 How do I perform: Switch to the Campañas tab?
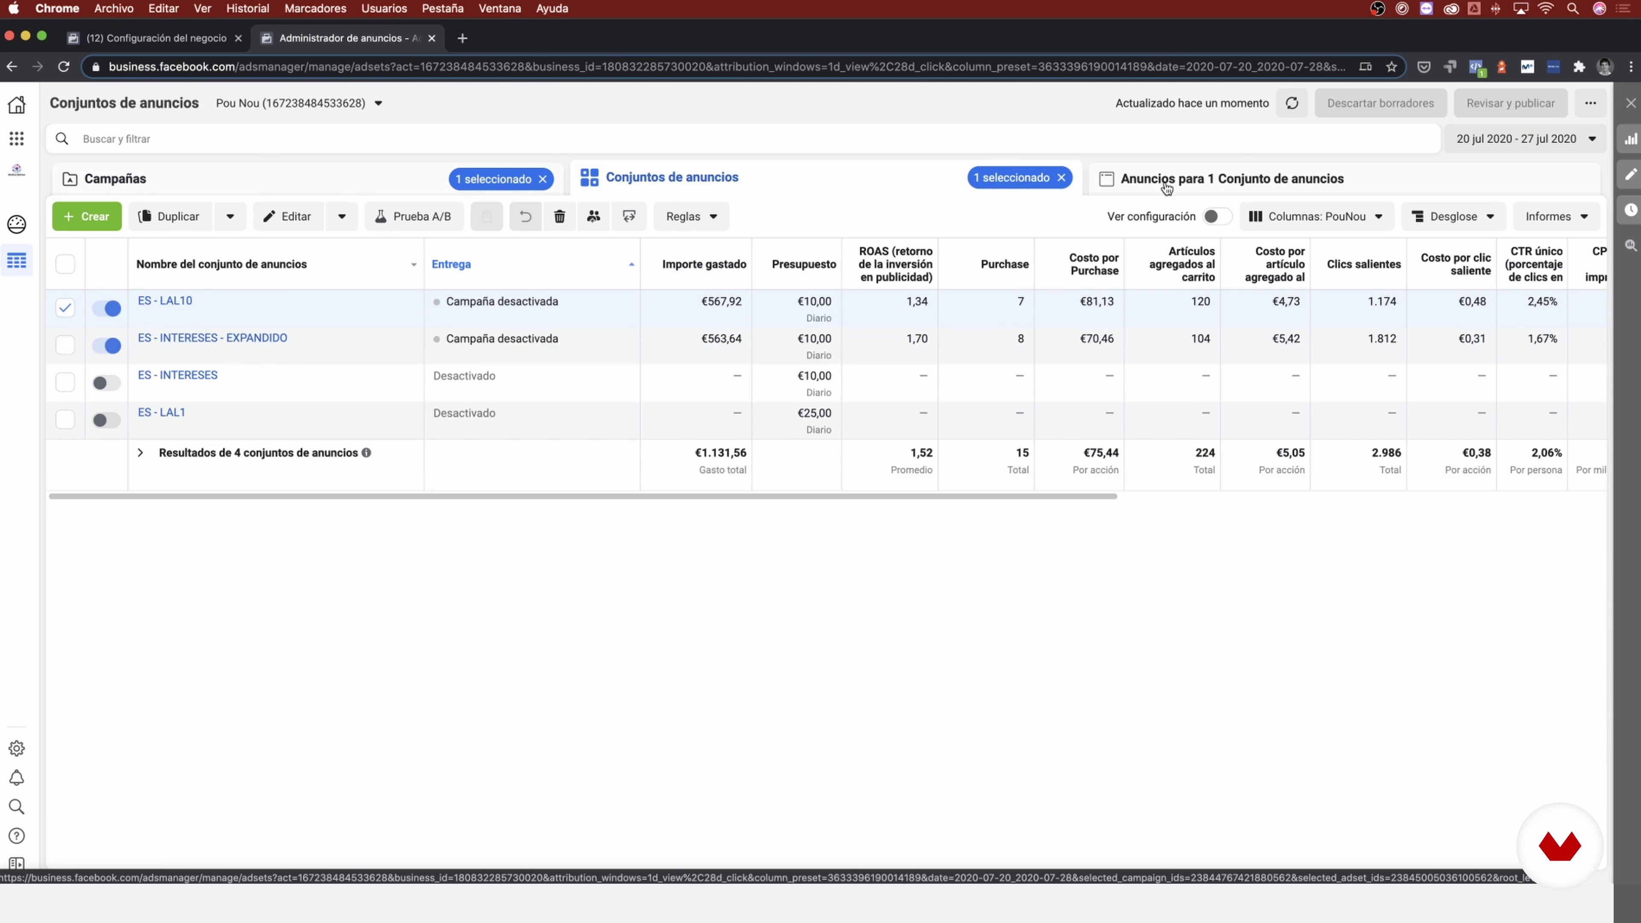(115, 179)
